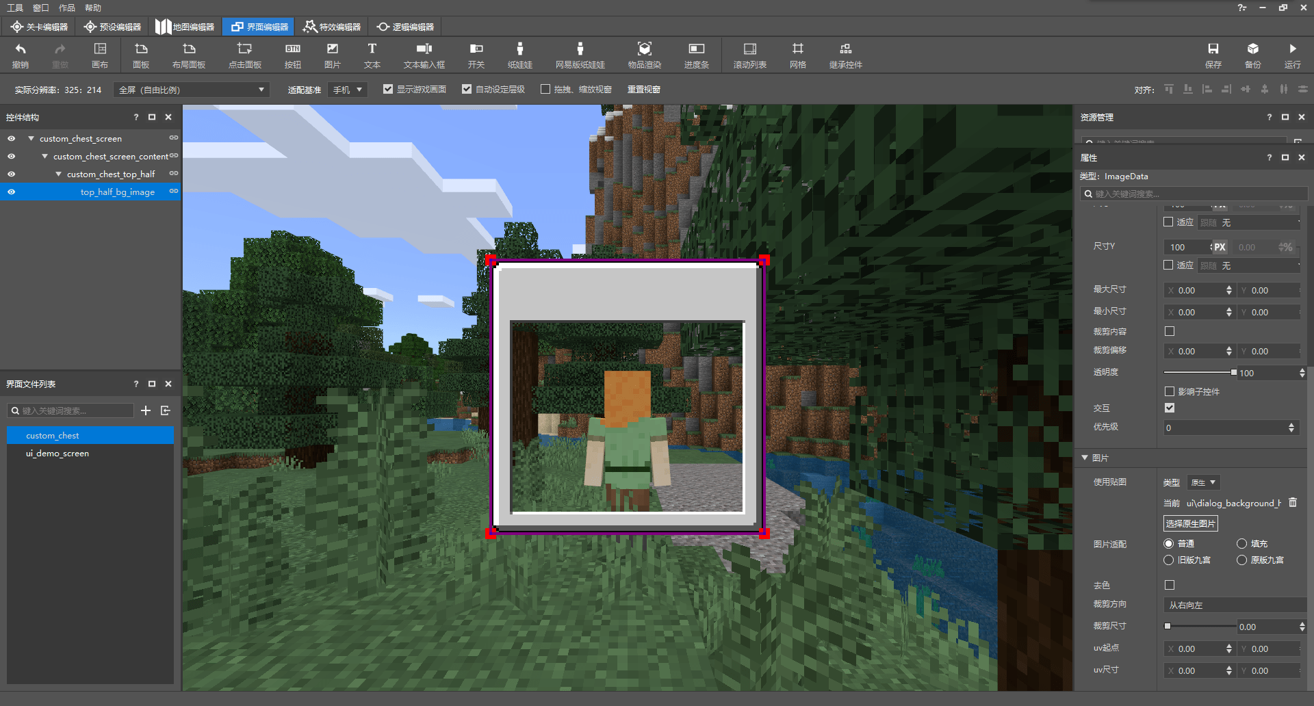Click the align top edges icon
The image size is (1314, 706).
pyautogui.click(x=1169, y=90)
